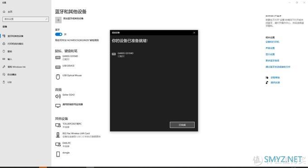Select GANSS GS104D text in the settings list
This screenshot has width=308, height=168.
pos(70,56)
